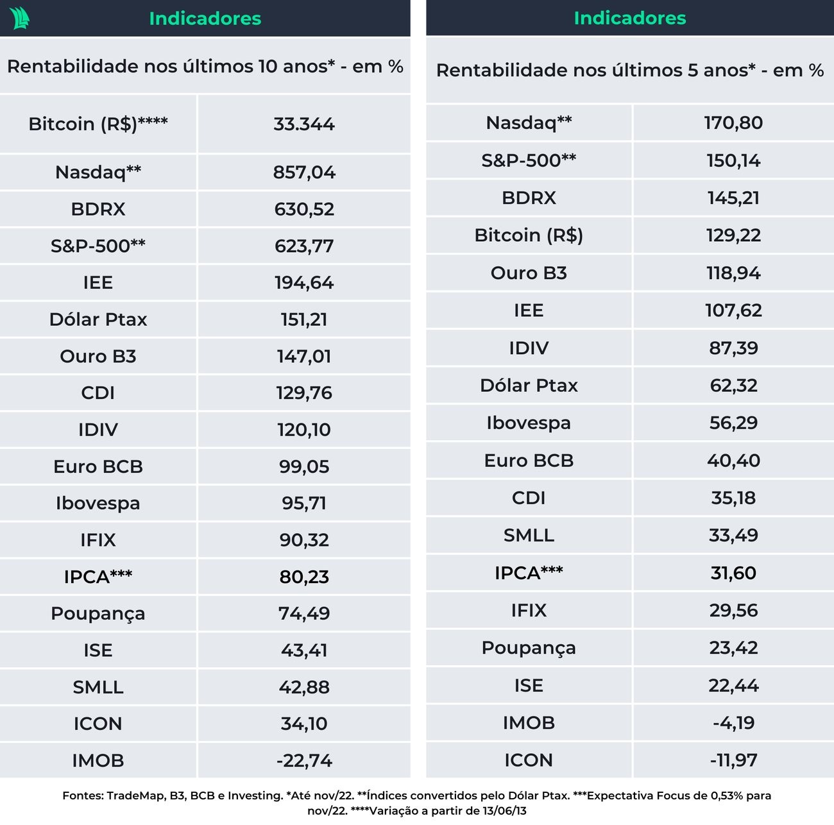Select the IPCA*** label in 5-year table
The image size is (834, 825).
click(529, 573)
